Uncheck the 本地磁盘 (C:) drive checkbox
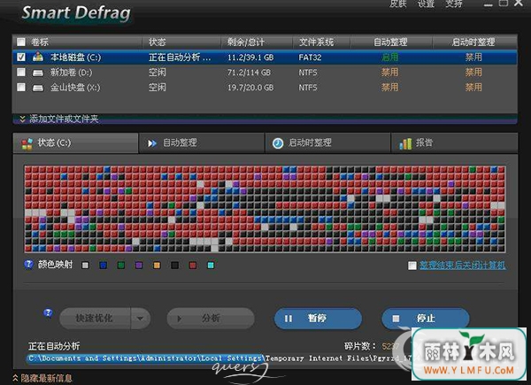The width and height of the screenshot is (531, 385). 21,58
